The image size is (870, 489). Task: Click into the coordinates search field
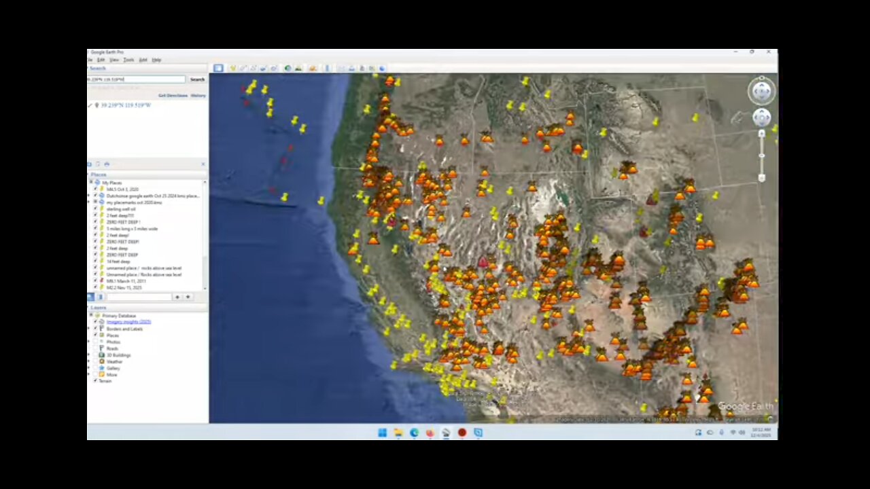point(136,79)
